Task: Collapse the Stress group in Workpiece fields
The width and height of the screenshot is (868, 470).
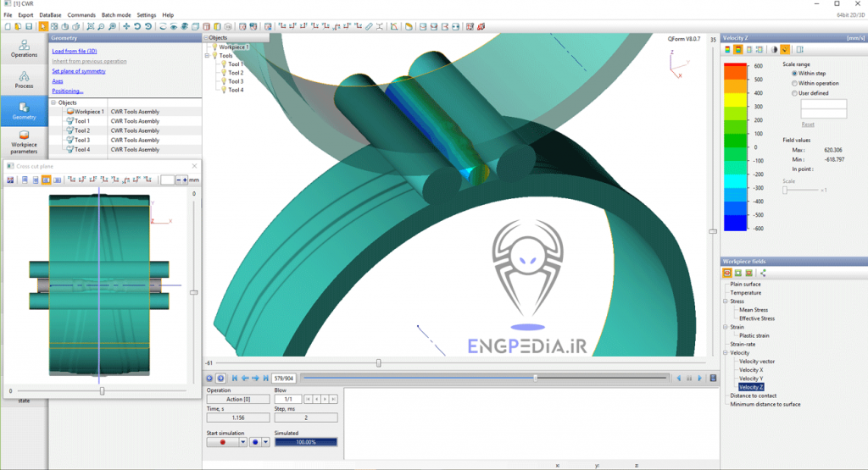Action: pos(725,301)
